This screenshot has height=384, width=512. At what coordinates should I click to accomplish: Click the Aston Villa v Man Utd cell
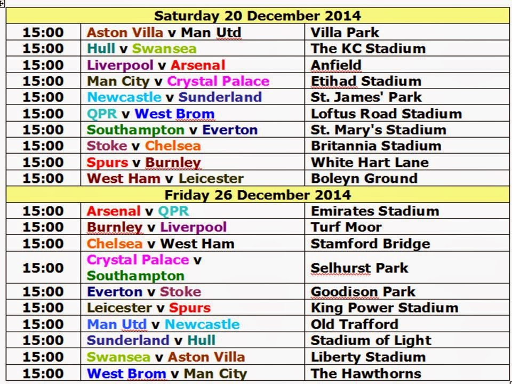click(193, 32)
